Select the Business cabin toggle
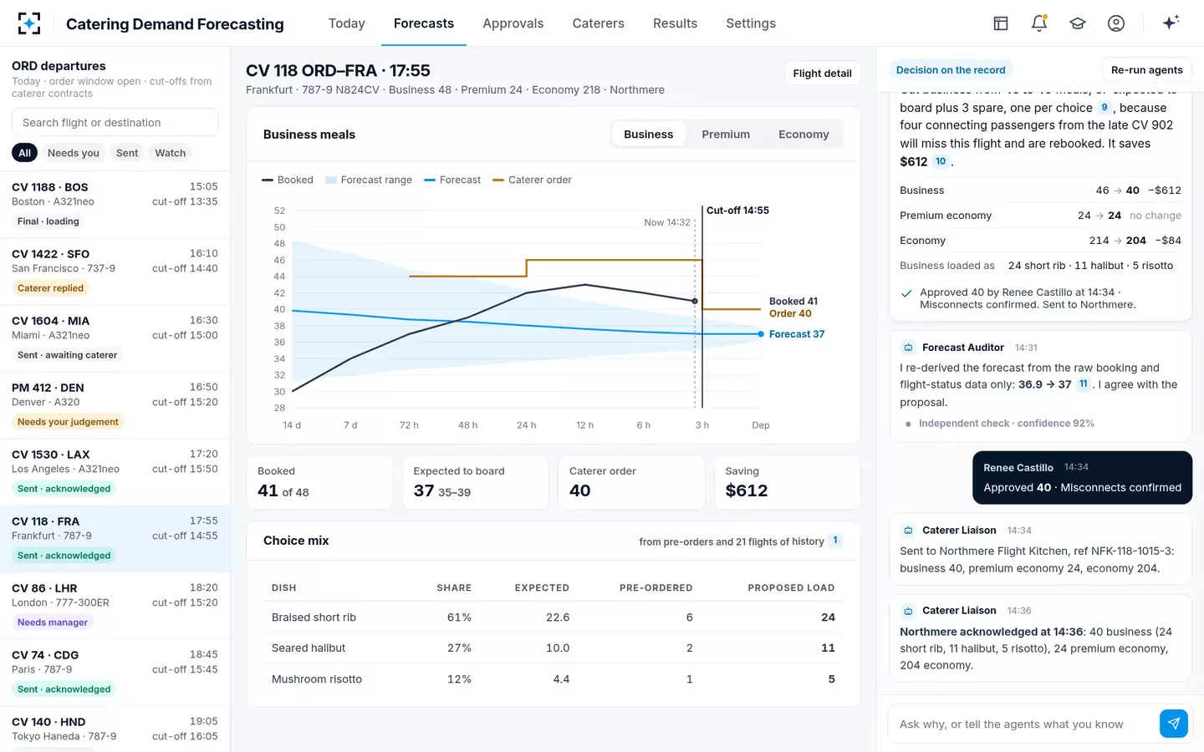The height and width of the screenshot is (752, 1204). [649, 135]
